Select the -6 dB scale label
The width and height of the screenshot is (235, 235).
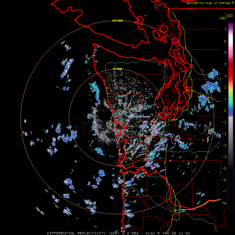tap(224, 180)
